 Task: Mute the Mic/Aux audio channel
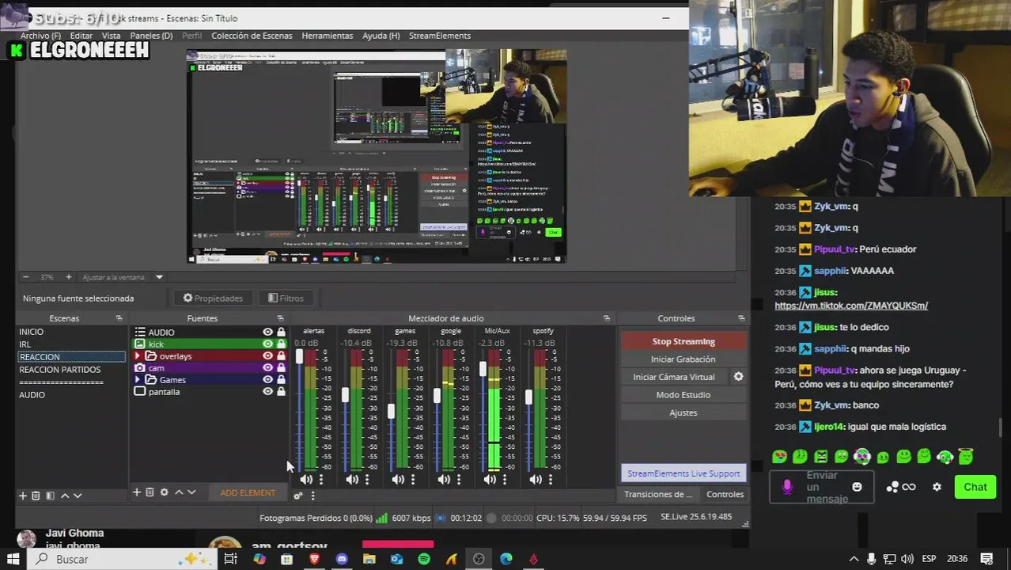[490, 479]
